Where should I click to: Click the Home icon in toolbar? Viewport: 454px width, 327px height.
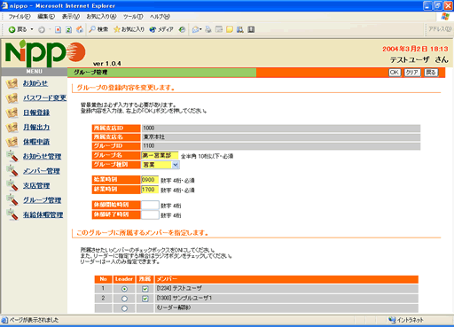point(80,29)
